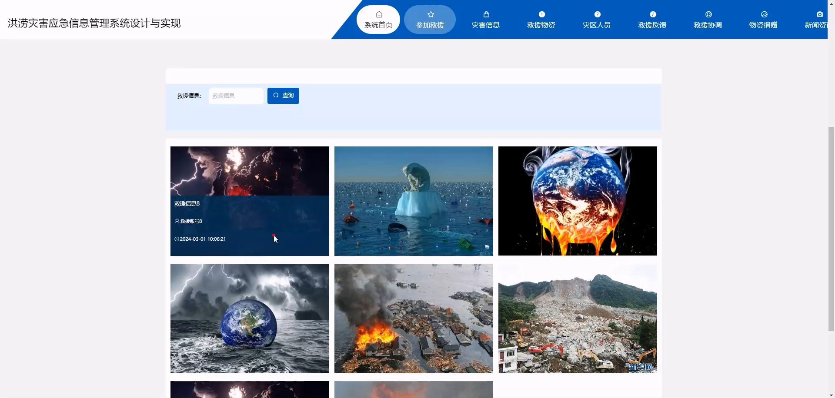The width and height of the screenshot is (835, 398).
Task: Open the 救援协调 menu item
Action: (708, 20)
